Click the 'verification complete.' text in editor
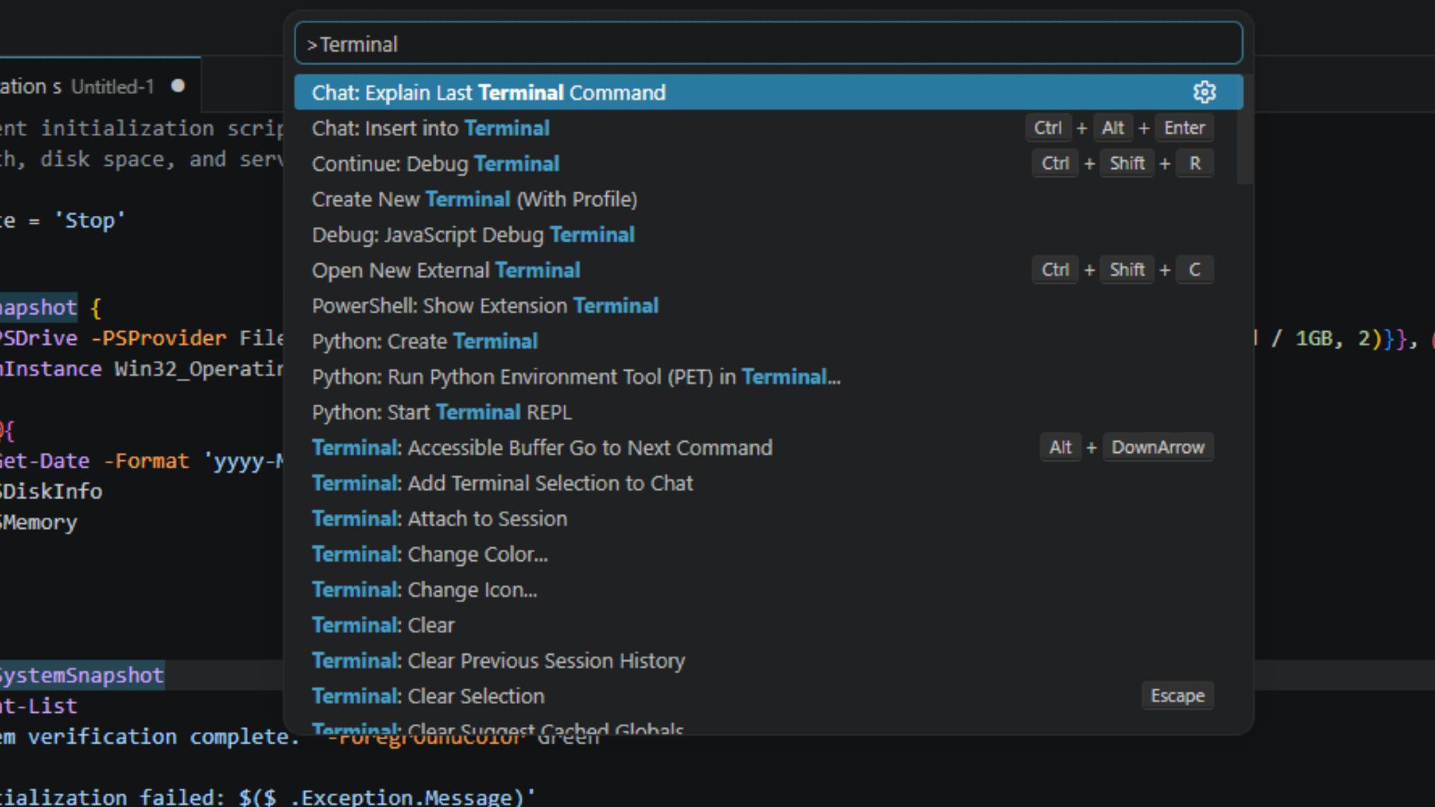 pyautogui.click(x=164, y=737)
